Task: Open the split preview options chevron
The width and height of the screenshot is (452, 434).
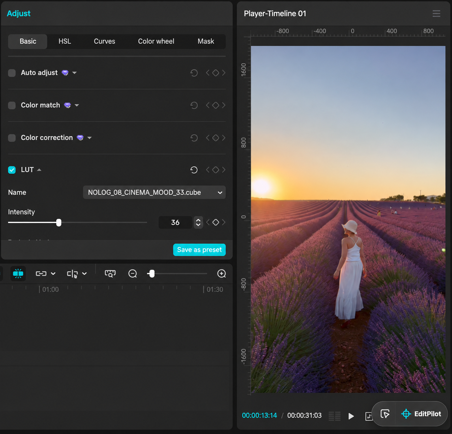Action: [84, 273]
